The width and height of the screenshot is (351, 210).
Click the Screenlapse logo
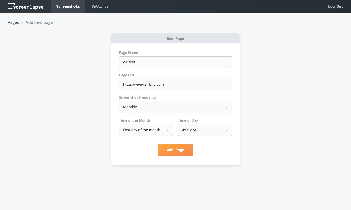[25, 6]
